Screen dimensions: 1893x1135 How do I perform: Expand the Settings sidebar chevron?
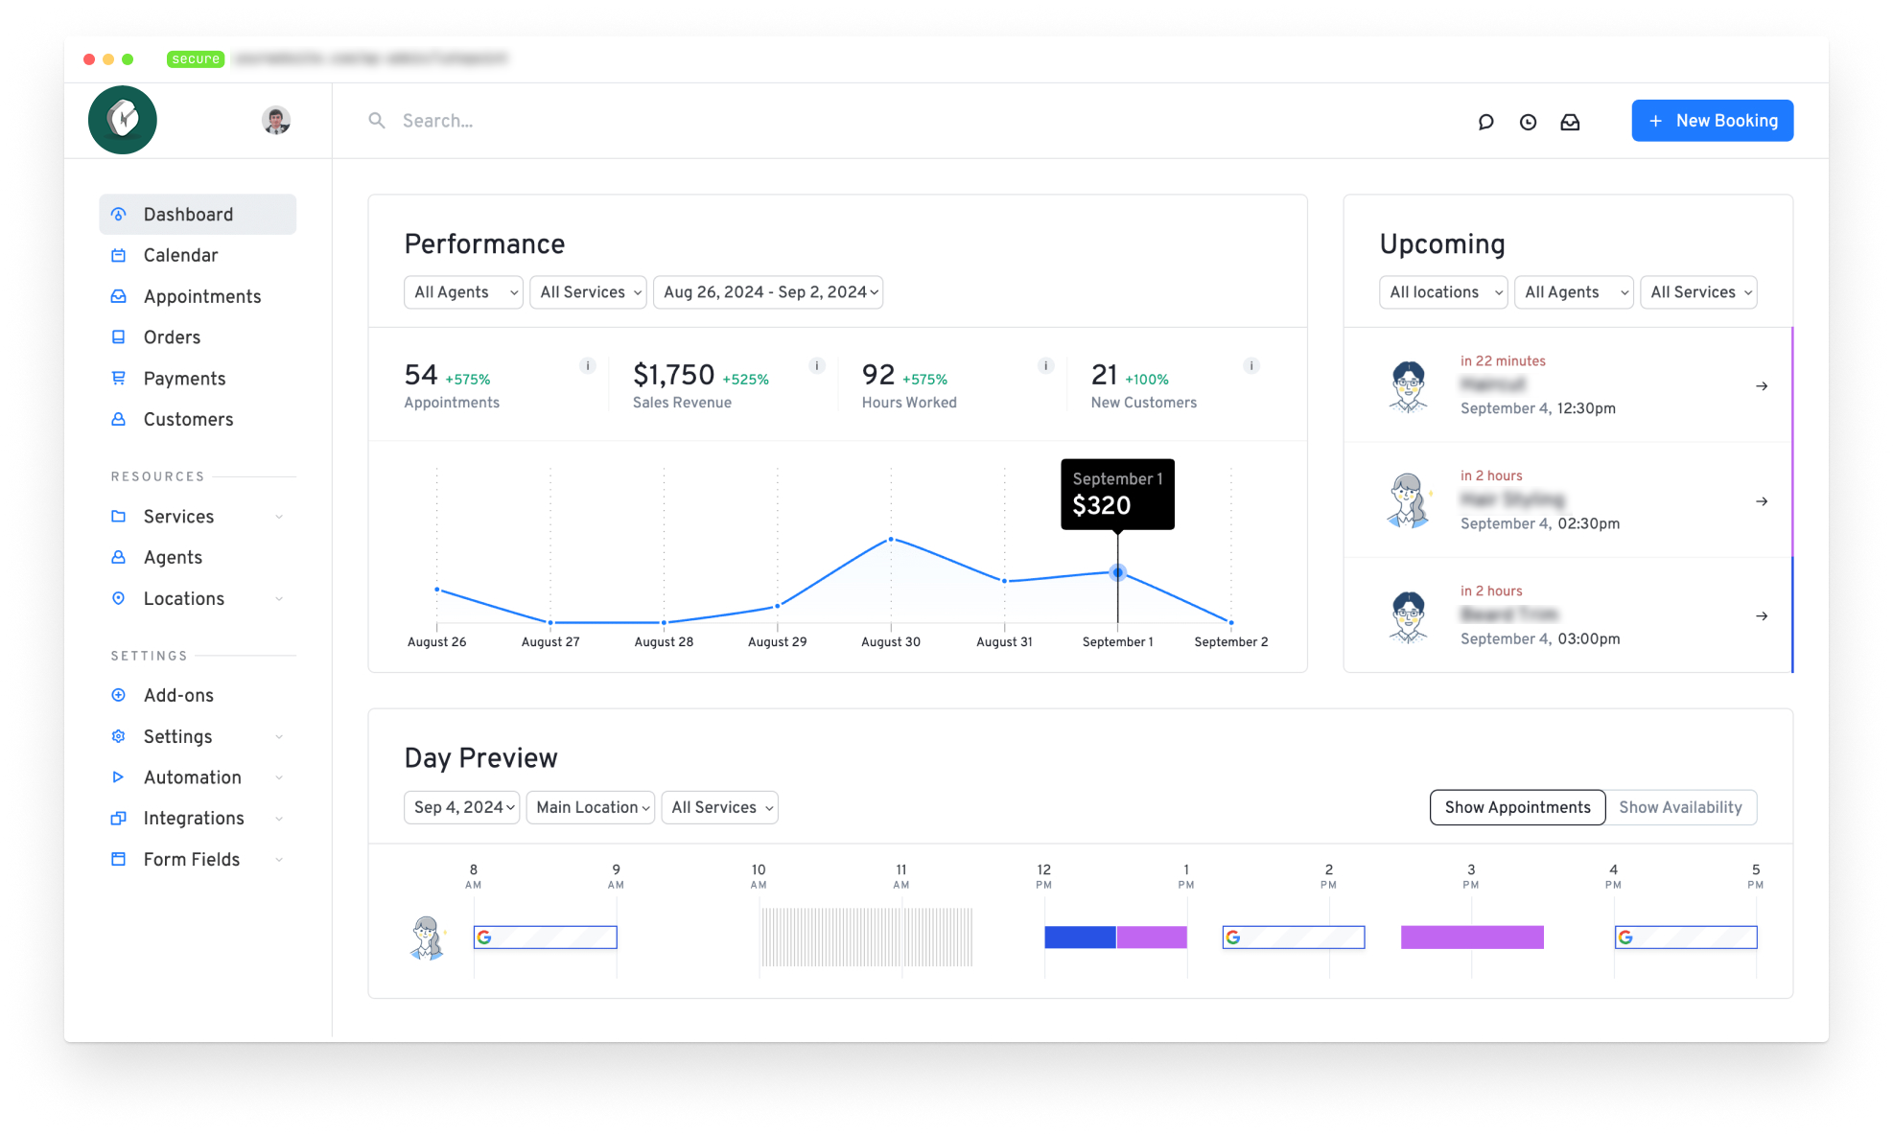pyautogui.click(x=279, y=736)
